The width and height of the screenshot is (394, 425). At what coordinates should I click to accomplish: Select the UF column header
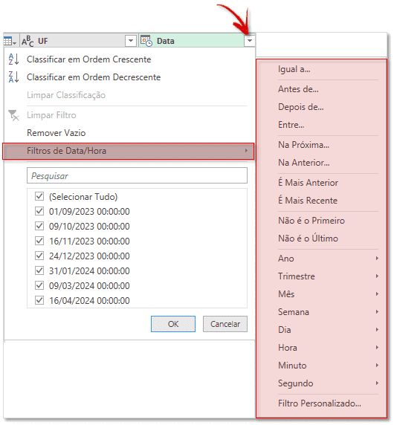coord(79,41)
